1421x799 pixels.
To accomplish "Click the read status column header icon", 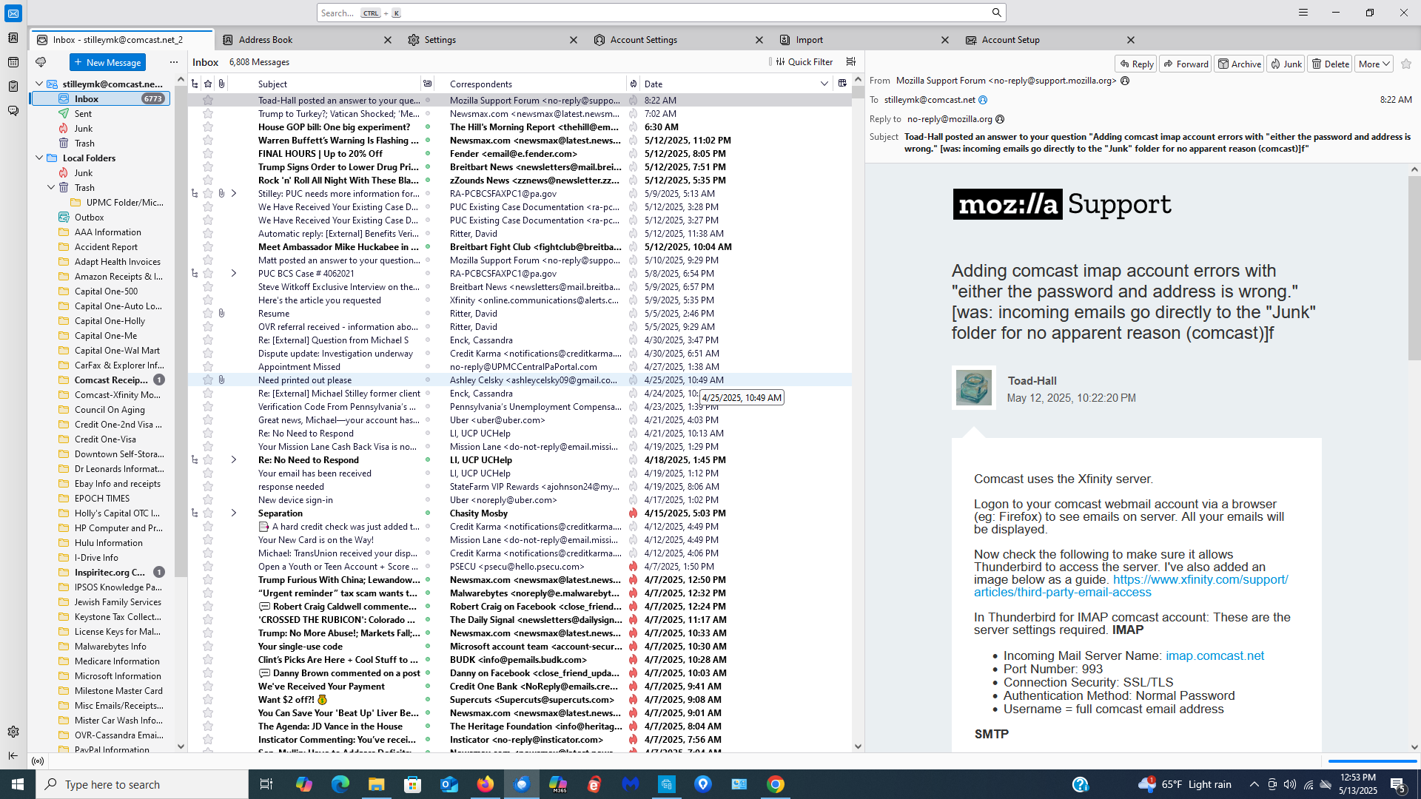I will click(x=427, y=84).
